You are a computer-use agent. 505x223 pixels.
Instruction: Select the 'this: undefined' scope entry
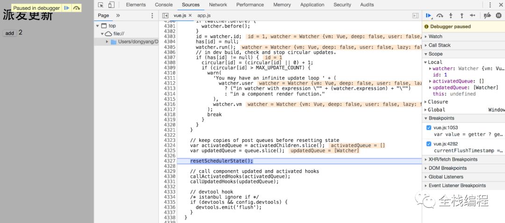454,94
